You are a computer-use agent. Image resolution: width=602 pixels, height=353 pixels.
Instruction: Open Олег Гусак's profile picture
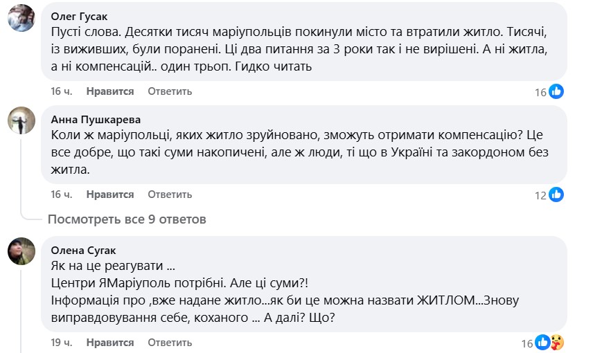click(21, 19)
